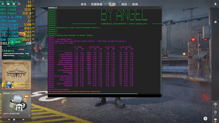Go to the home icon in the top-left corner
The height and width of the screenshot is (123, 219).
pyautogui.click(x=3, y=4)
